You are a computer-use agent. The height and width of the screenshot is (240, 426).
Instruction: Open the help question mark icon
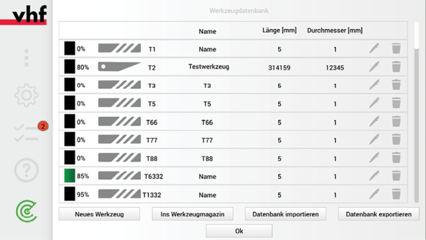click(x=26, y=170)
